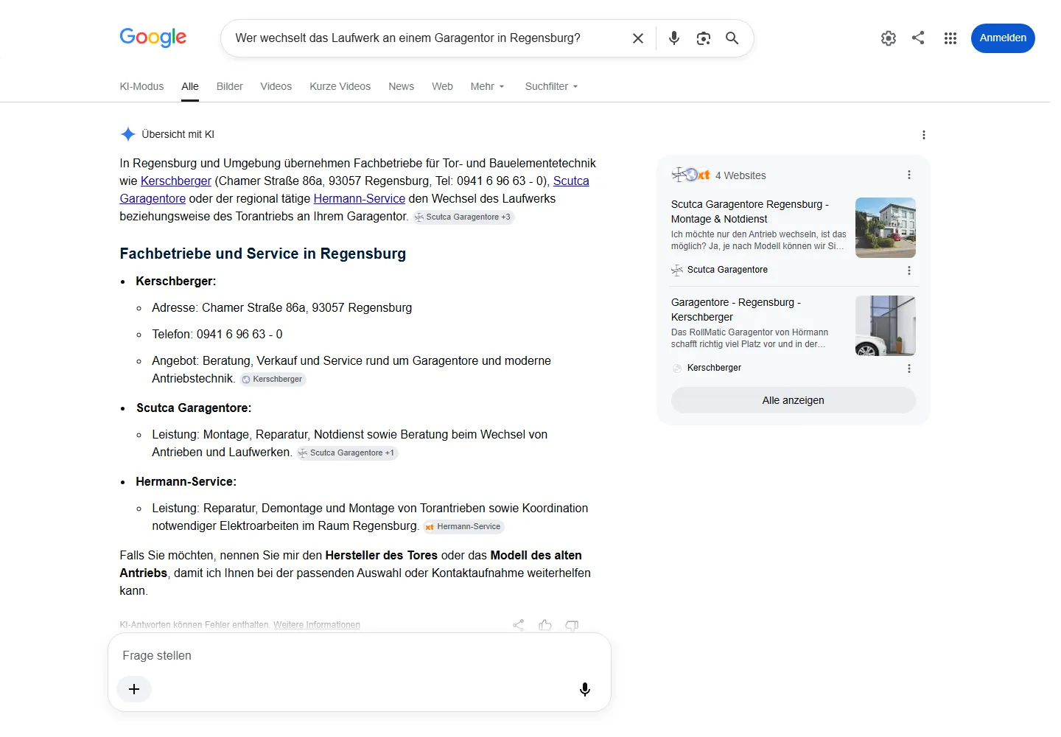The width and height of the screenshot is (1061, 737).
Task: Open the Kerschberger source chip
Action: [x=273, y=379]
